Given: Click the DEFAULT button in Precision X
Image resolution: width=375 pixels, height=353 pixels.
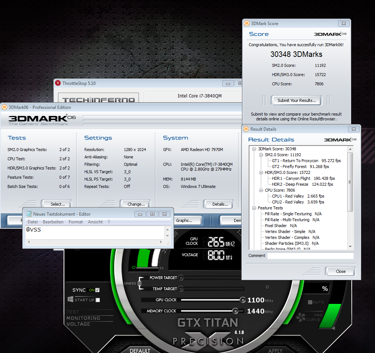Looking at the screenshot, I should tap(140, 351).
